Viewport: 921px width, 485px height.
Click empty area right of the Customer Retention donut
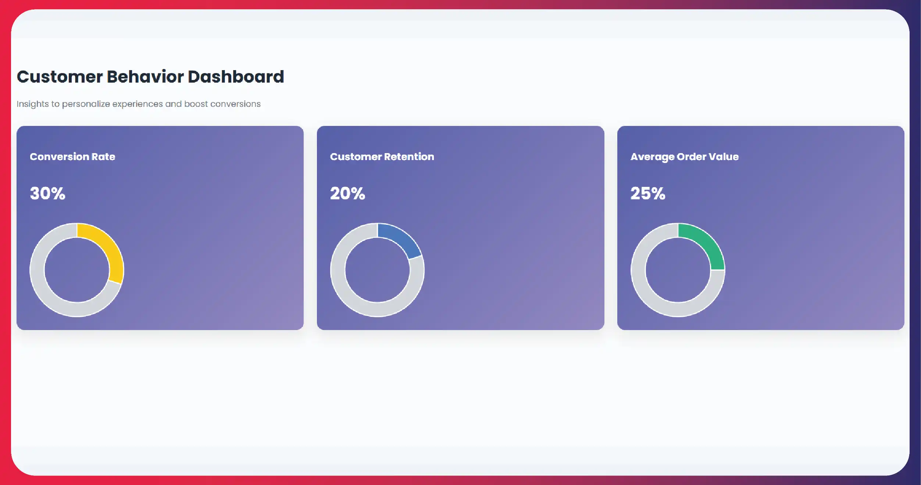point(515,270)
